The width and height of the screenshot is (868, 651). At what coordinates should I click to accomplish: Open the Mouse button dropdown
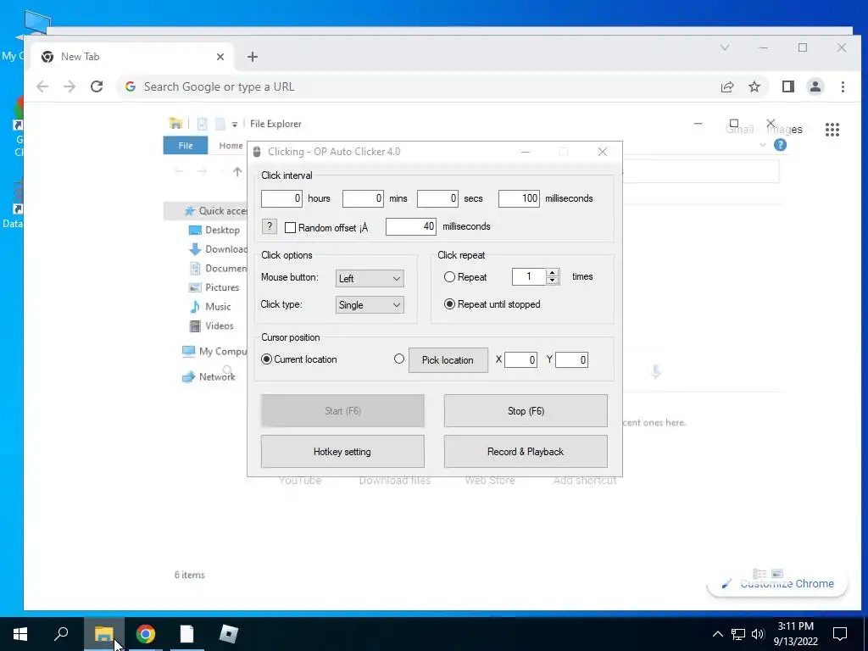tap(370, 278)
